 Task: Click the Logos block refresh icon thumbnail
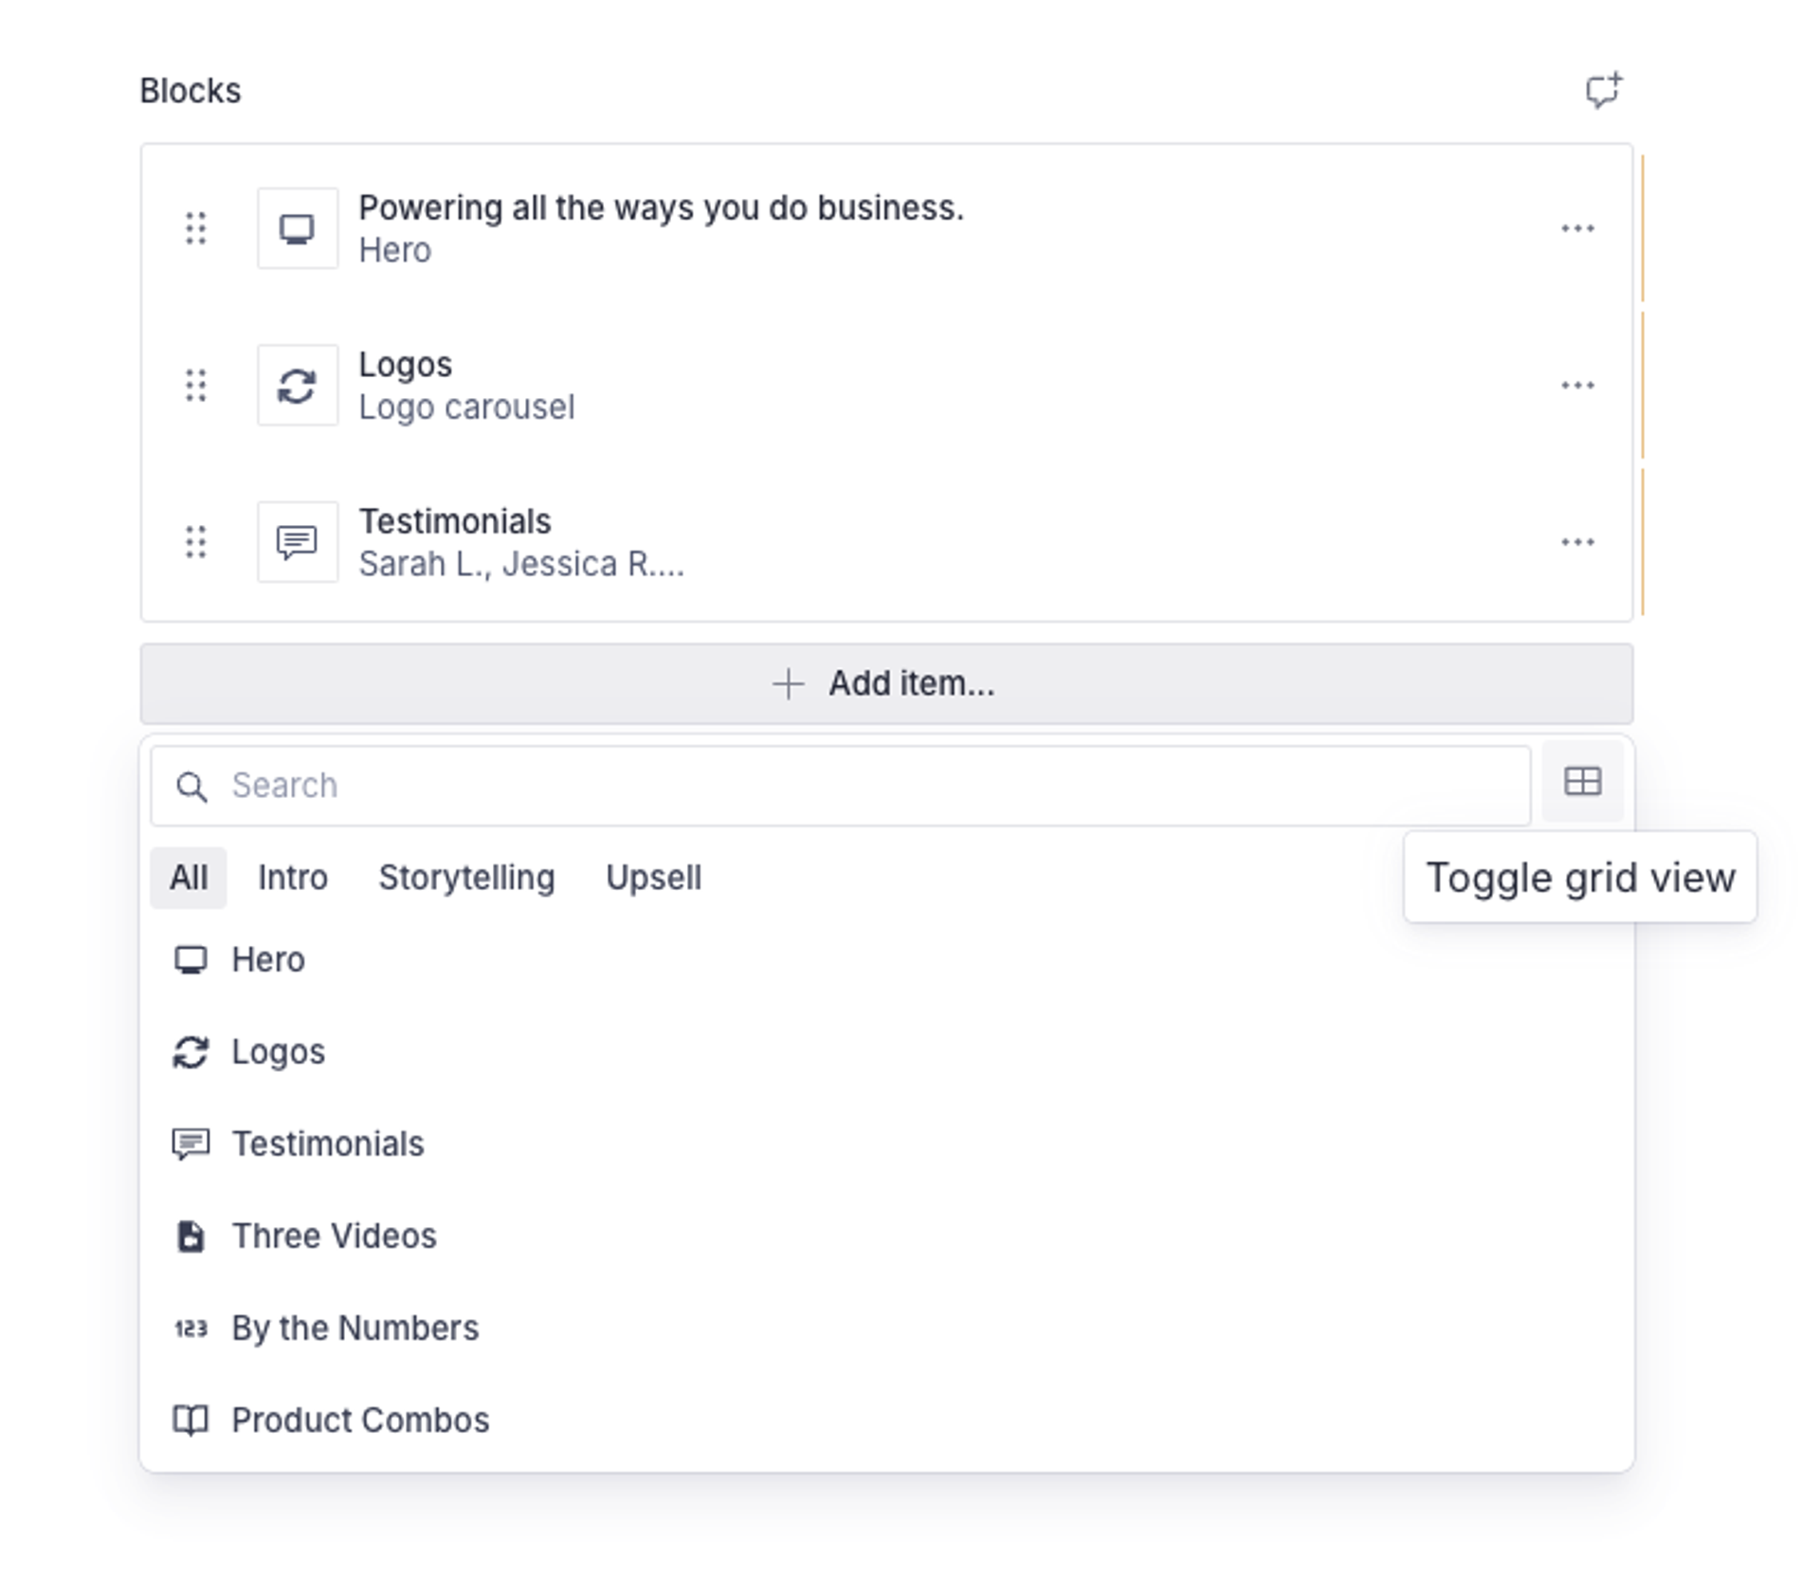pyautogui.click(x=298, y=385)
